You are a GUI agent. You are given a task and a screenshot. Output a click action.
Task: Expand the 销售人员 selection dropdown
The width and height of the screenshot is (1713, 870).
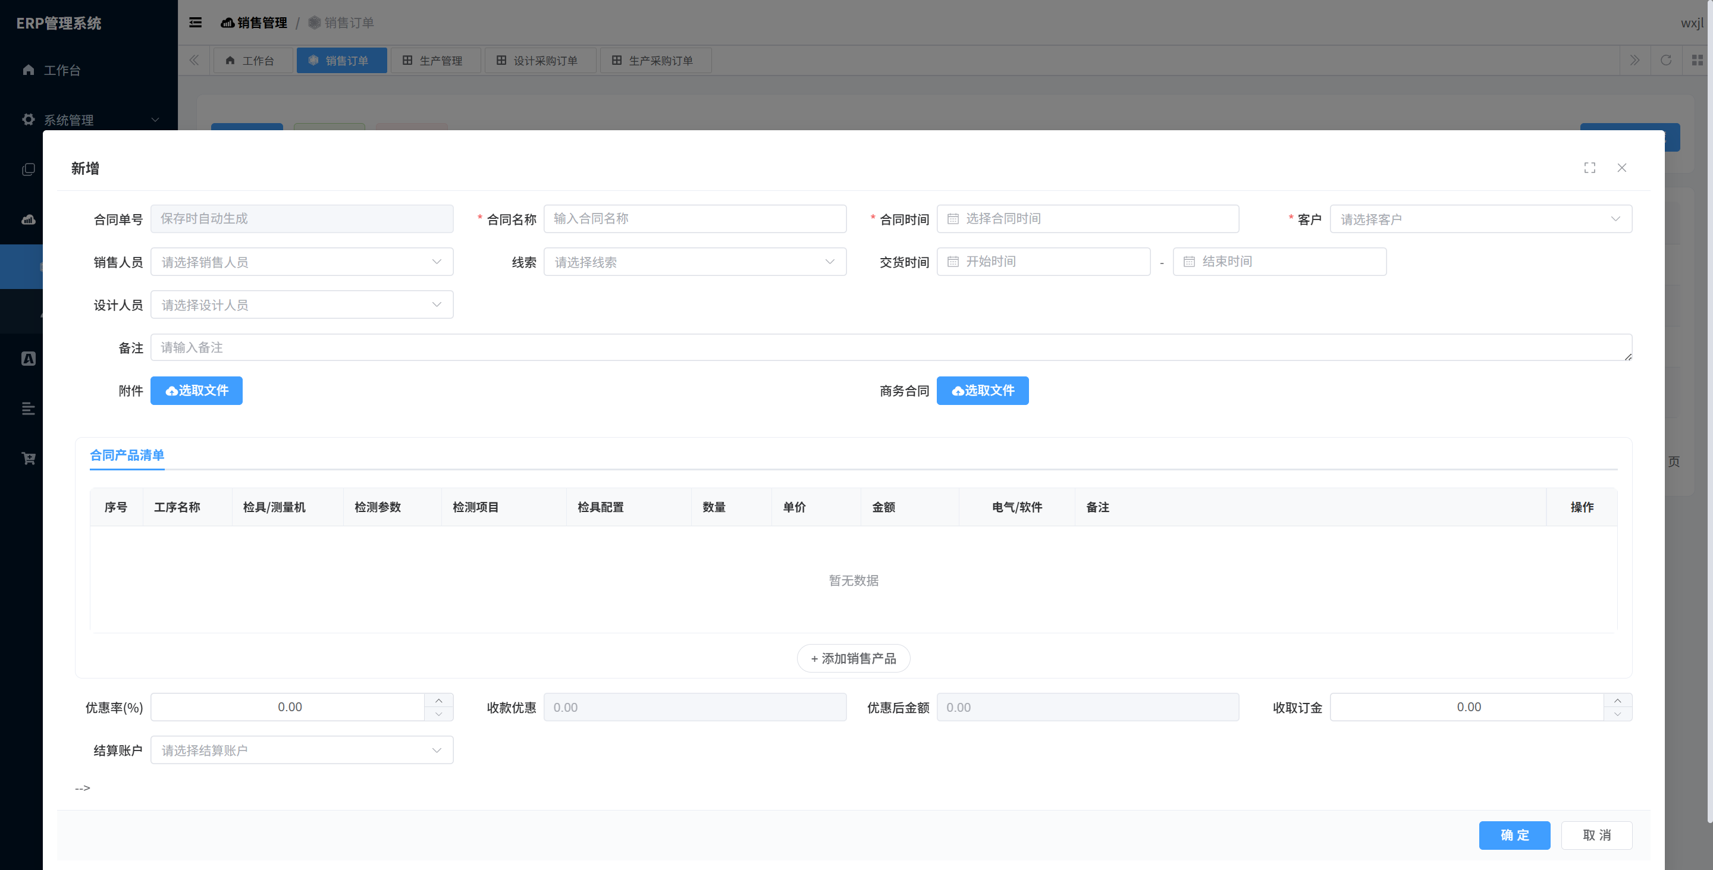pyautogui.click(x=302, y=262)
